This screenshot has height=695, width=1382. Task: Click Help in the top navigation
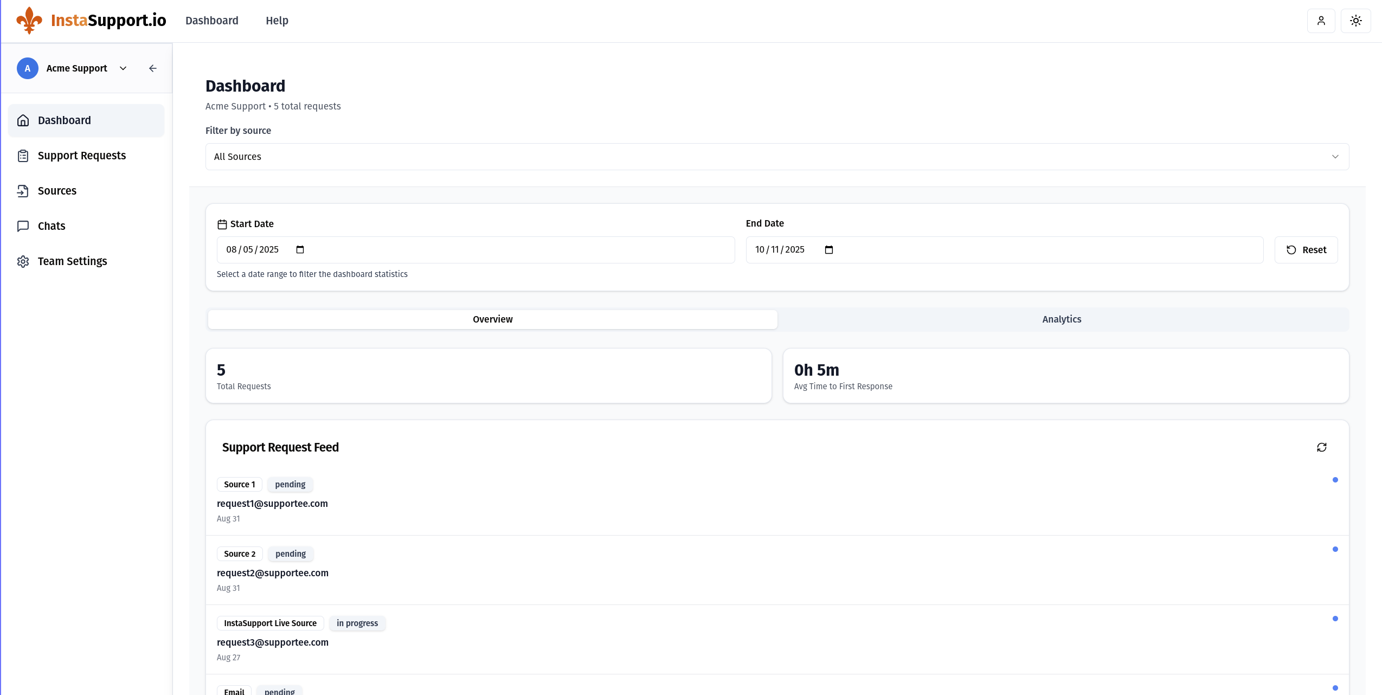[x=277, y=21]
